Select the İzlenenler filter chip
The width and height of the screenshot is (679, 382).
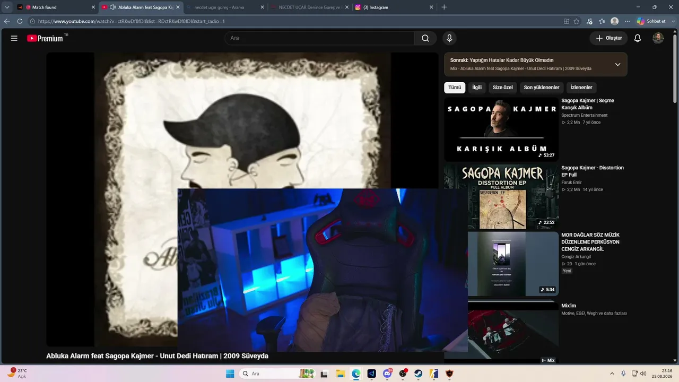click(x=581, y=88)
